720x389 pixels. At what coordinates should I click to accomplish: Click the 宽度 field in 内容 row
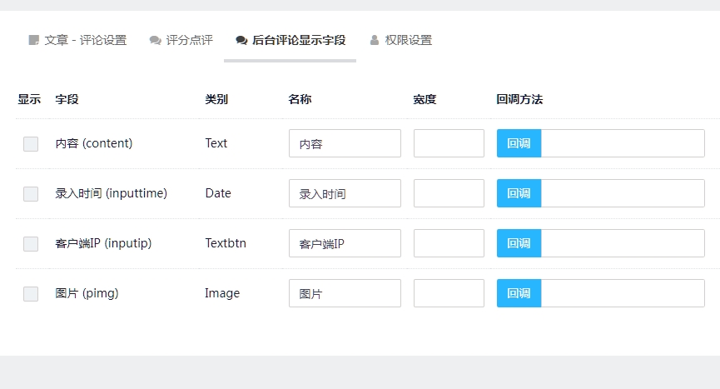click(x=449, y=143)
